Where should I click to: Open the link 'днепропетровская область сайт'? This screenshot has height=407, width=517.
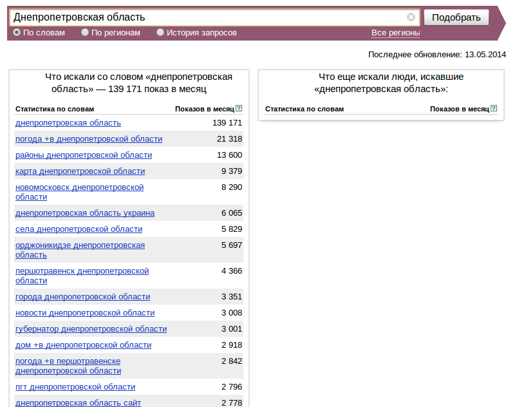[78, 403]
